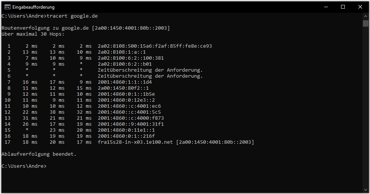Close the Eingabeaufforderung window
This screenshot has width=370, height=194.
point(360,7)
